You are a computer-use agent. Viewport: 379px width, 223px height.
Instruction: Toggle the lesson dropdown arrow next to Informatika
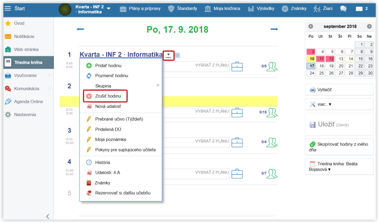(169, 55)
